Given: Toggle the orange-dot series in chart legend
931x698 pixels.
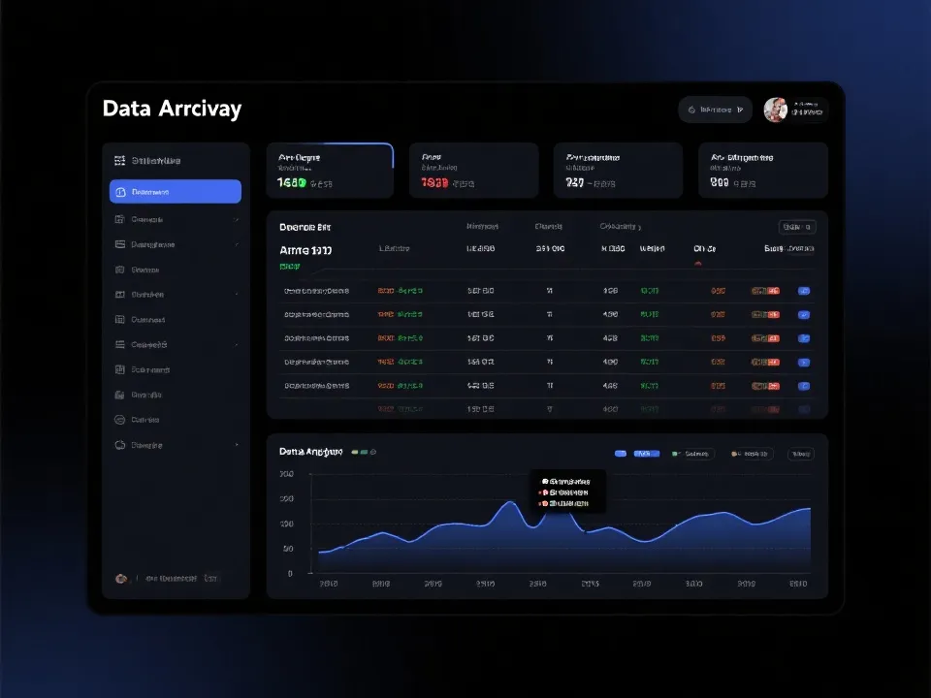Looking at the screenshot, I should pos(751,454).
